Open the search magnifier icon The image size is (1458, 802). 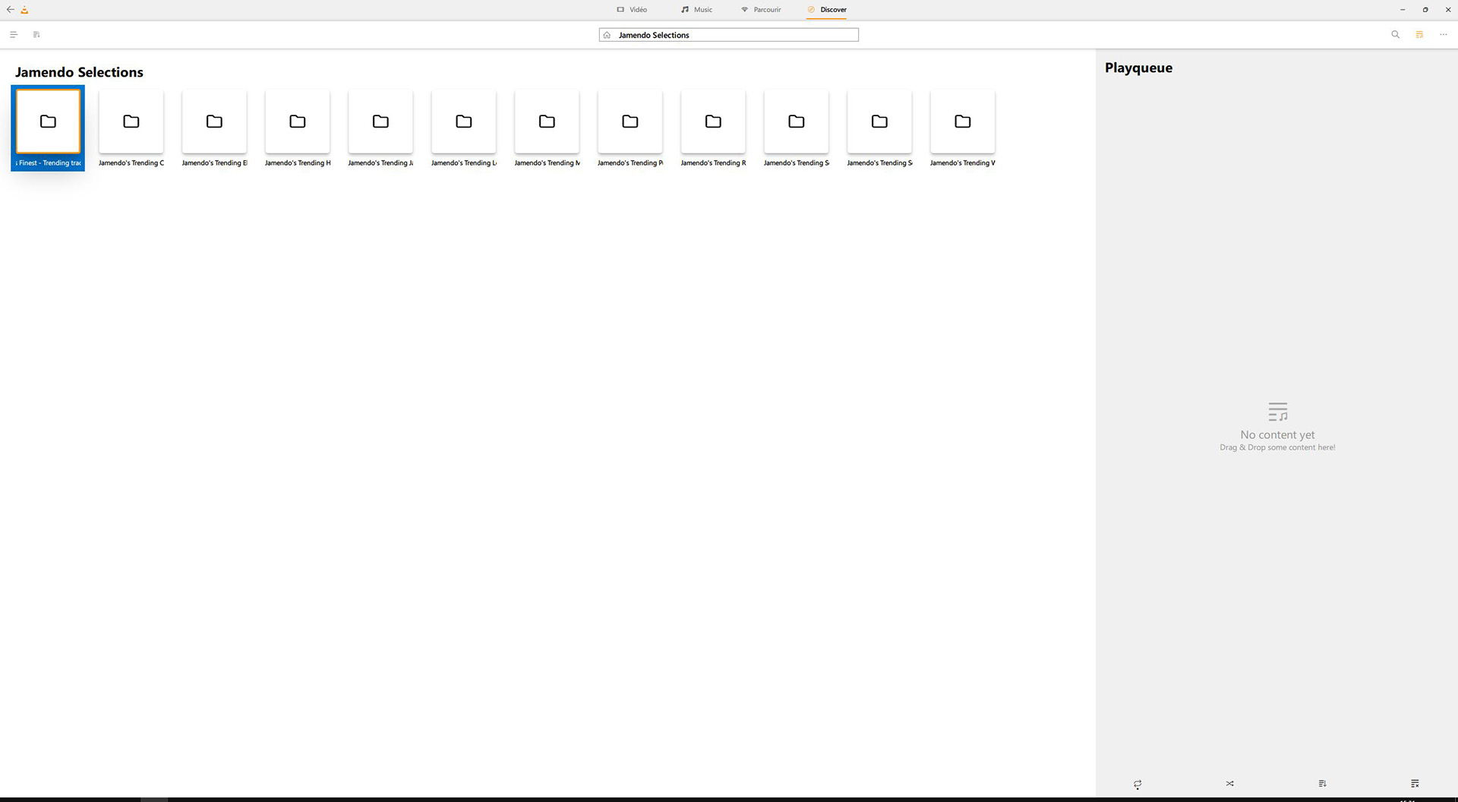click(1395, 35)
